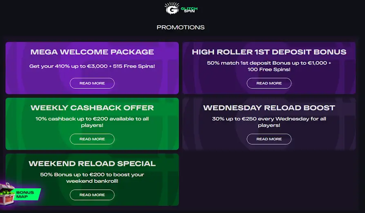Select the 10% cashback up to €200 text
Viewport: 365px width, 213px height.
92,122
